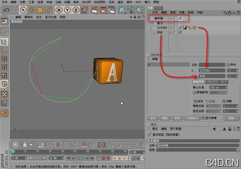Collapse 解析器 tree node

(148, 18)
